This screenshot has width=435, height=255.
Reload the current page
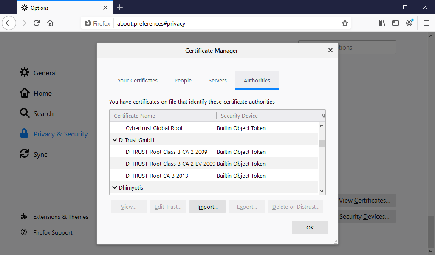(37, 23)
